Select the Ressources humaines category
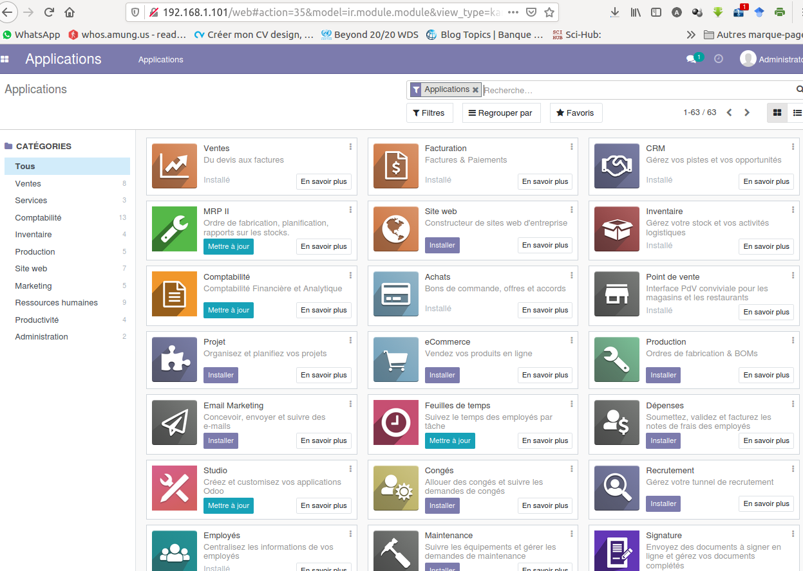This screenshot has height=571, width=803. click(x=67, y=302)
